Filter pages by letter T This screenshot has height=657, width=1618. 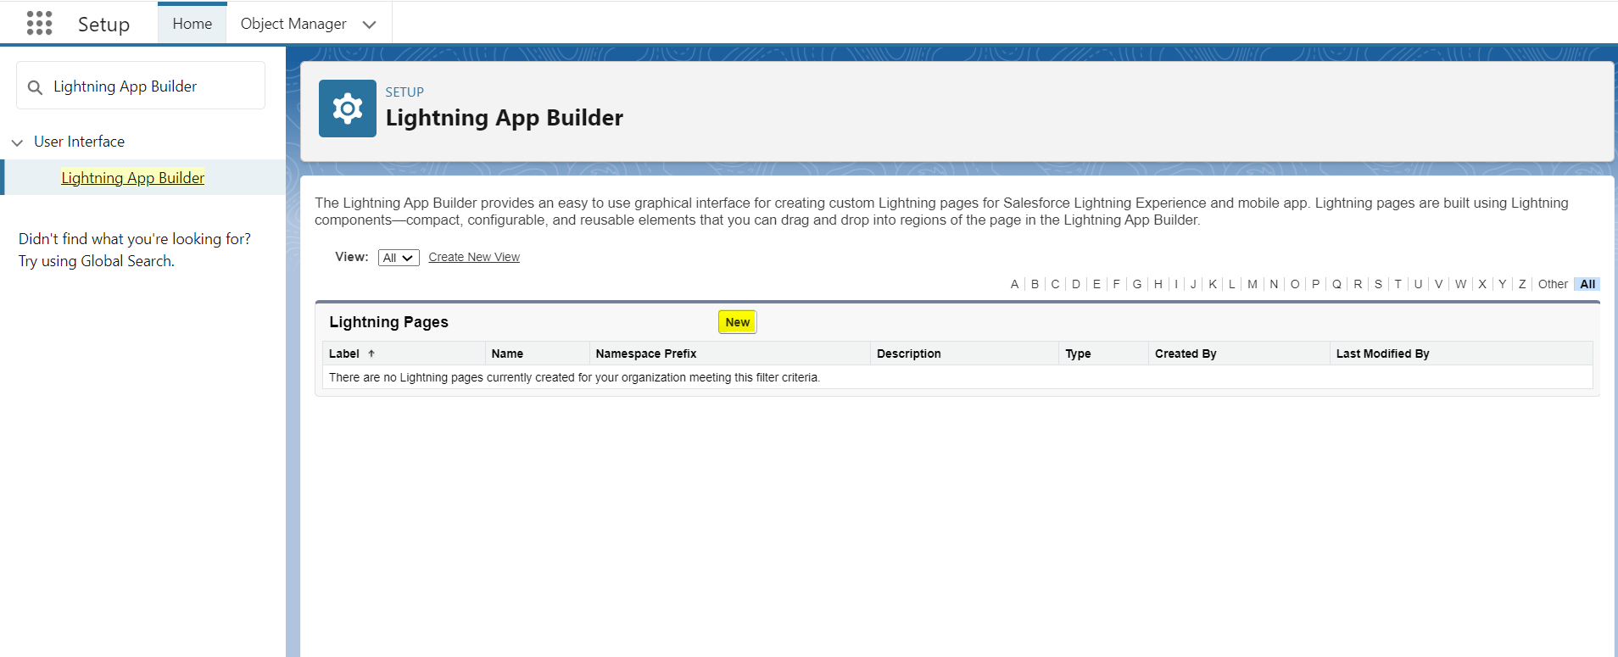(x=1398, y=284)
